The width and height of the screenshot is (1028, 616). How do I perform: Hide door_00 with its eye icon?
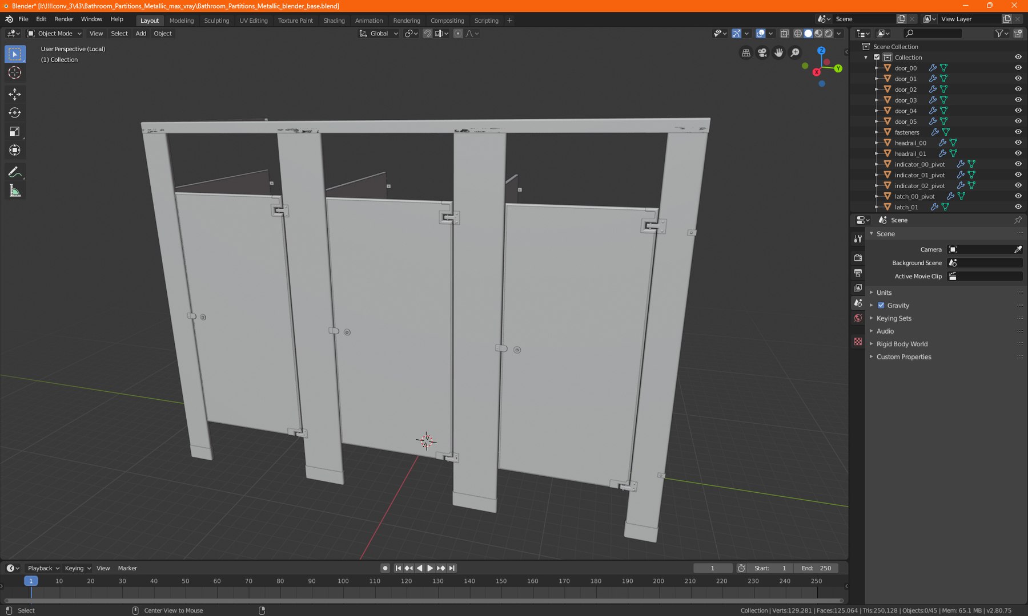pos(1018,68)
